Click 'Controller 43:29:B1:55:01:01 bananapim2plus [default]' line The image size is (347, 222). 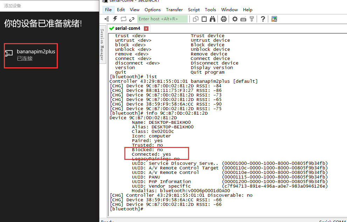(183, 81)
